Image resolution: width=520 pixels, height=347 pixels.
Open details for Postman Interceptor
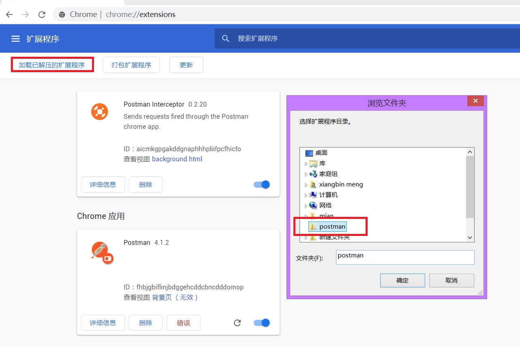click(x=103, y=184)
